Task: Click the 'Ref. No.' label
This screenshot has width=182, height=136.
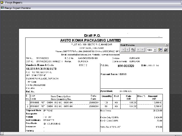Action: [x=30, y=92]
